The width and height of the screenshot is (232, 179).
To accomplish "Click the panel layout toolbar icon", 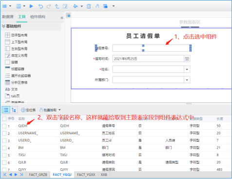I will 105,6.
